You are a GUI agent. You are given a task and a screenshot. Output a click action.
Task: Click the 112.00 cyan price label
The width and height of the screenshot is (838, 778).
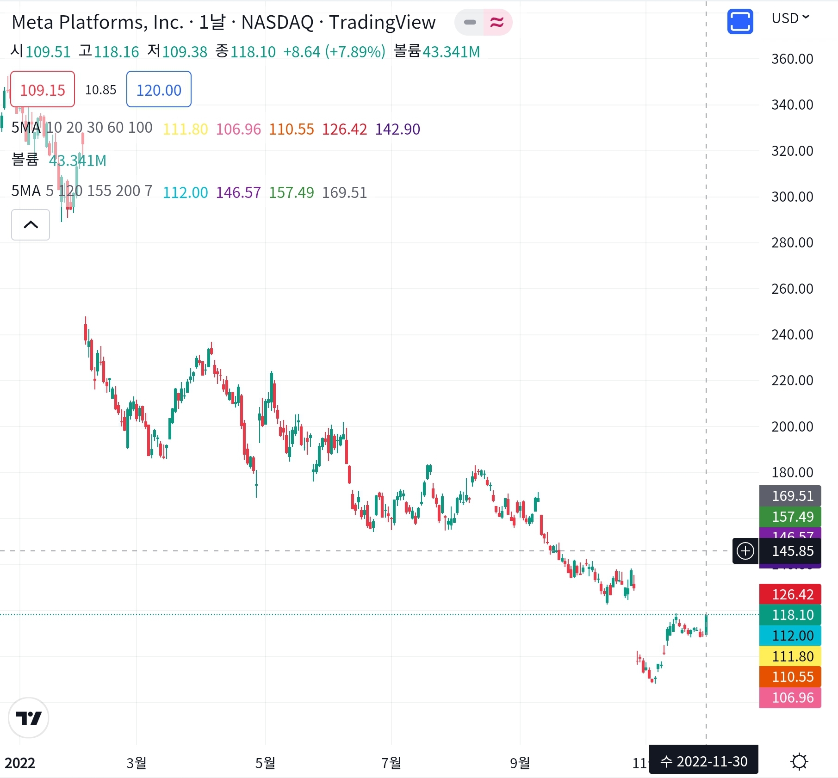790,636
